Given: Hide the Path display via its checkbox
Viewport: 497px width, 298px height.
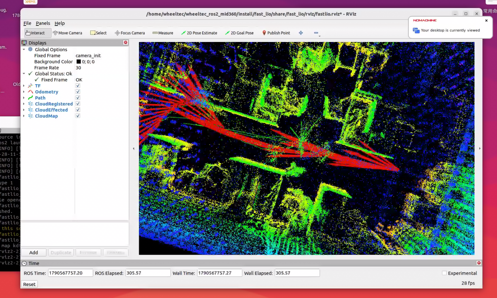Looking at the screenshot, I should click(78, 98).
